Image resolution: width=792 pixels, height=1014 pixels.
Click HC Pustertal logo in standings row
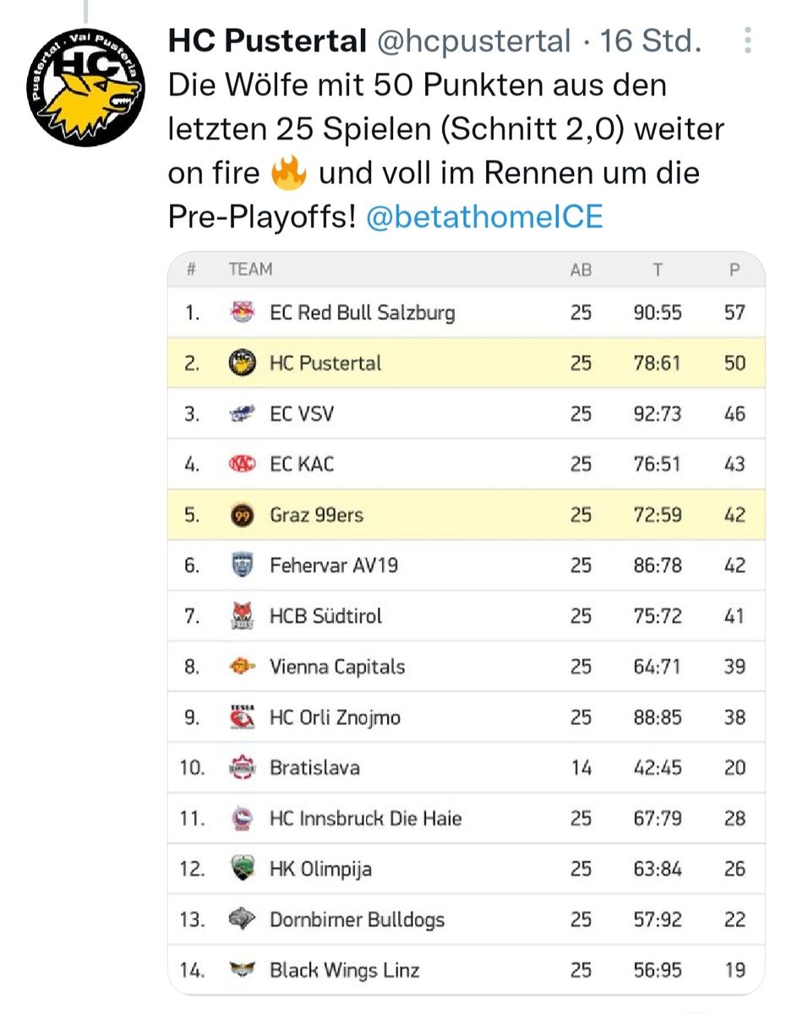[242, 363]
